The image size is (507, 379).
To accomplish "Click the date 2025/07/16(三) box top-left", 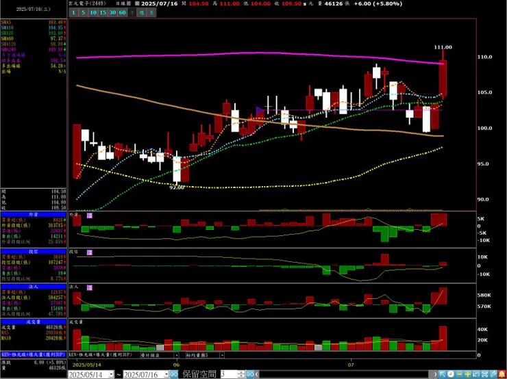I will 34,9.
